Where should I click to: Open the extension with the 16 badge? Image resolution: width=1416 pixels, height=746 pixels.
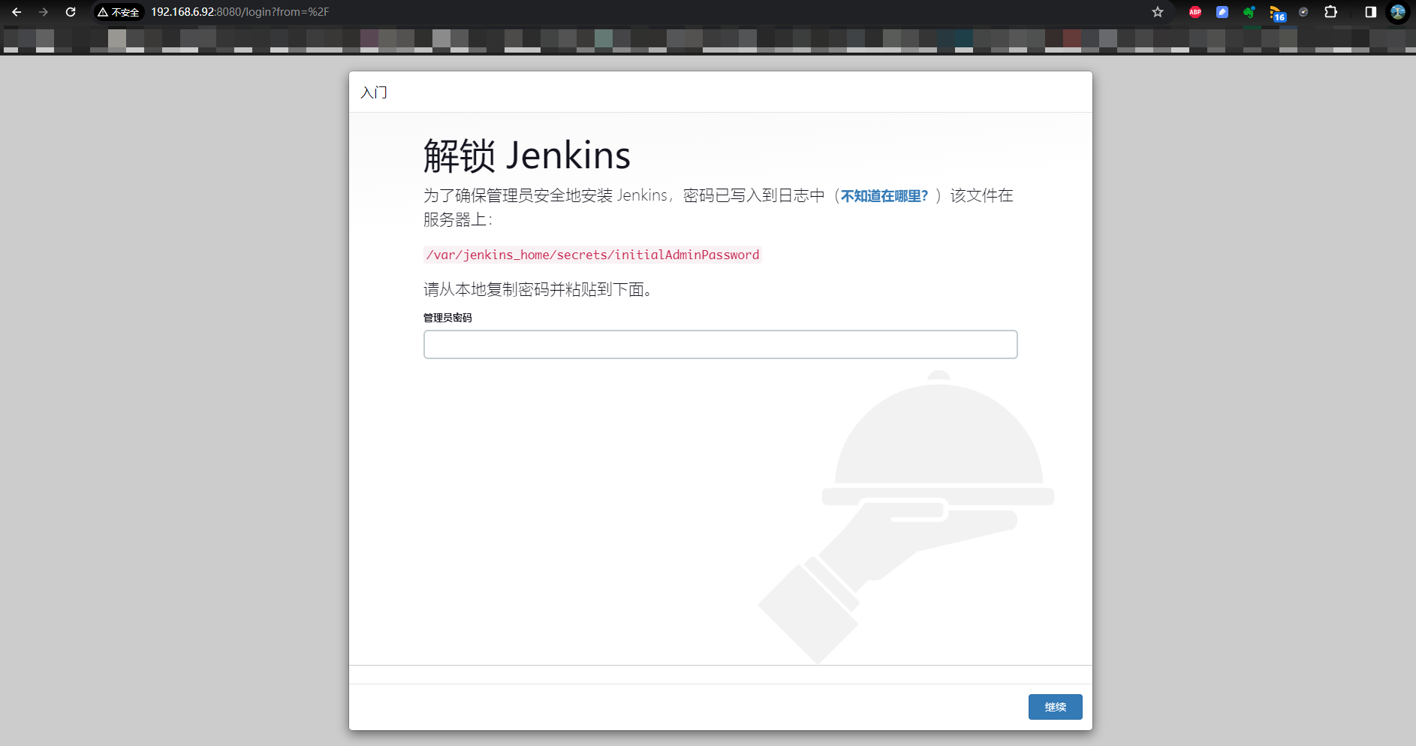[x=1277, y=13]
